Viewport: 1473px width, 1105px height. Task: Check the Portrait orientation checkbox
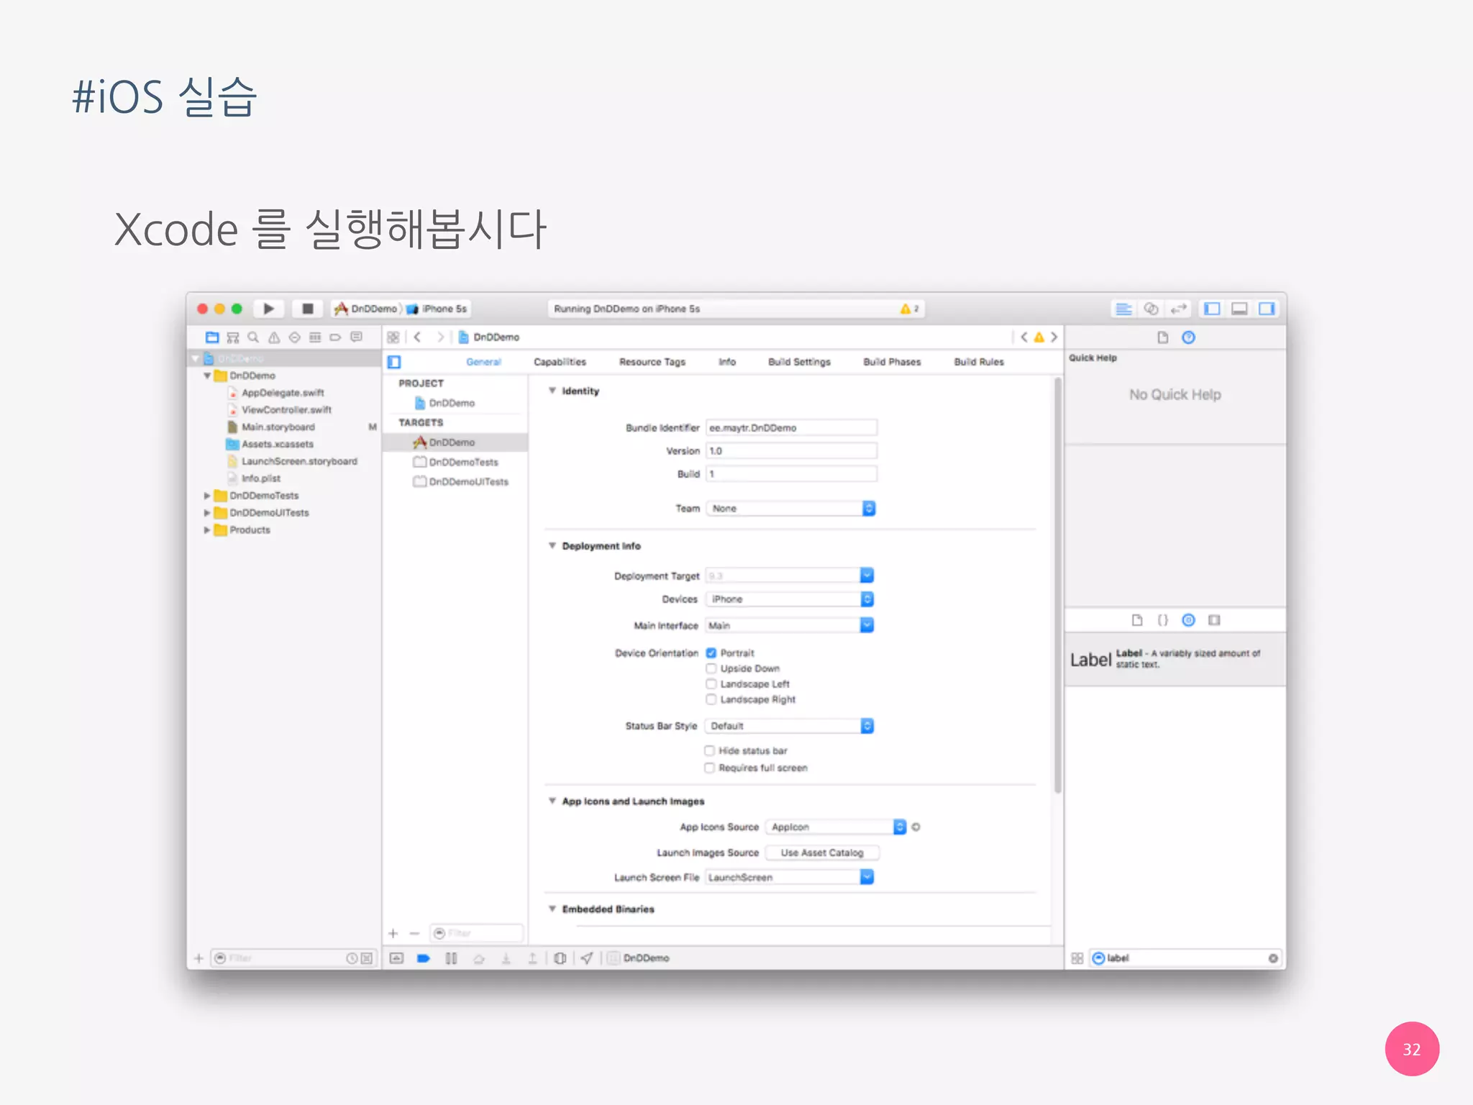(711, 653)
